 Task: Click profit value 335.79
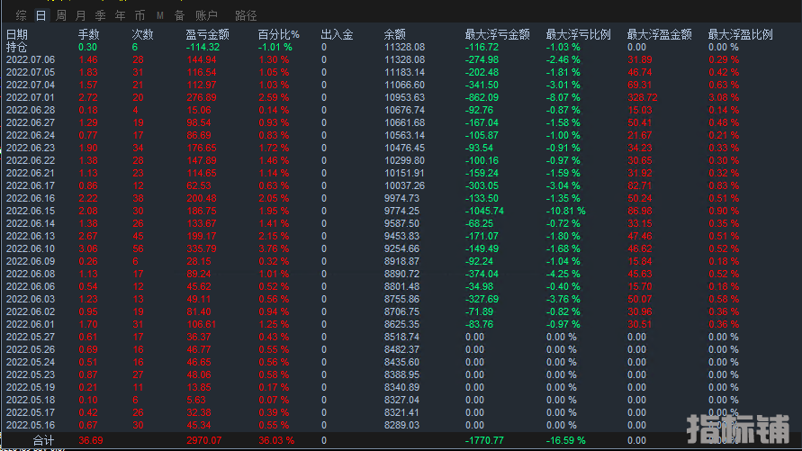[x=202, y=249]
